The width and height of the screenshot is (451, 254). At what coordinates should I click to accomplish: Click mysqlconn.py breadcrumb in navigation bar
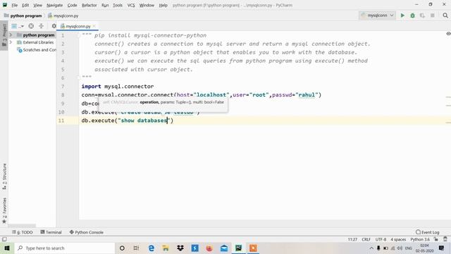63,16
